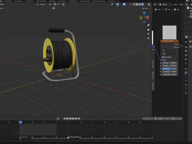Switch perspective/orthographic grid icon
192x144 pixels.
tap(148, 38)
